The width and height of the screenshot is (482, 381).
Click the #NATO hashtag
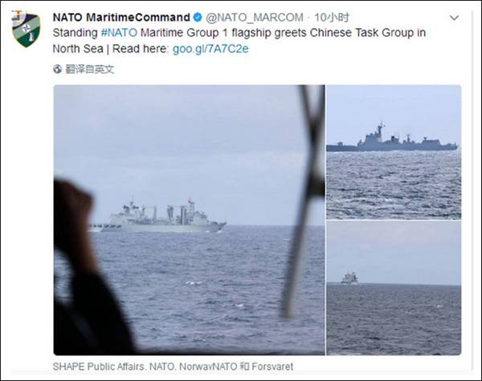coord(119,33)
